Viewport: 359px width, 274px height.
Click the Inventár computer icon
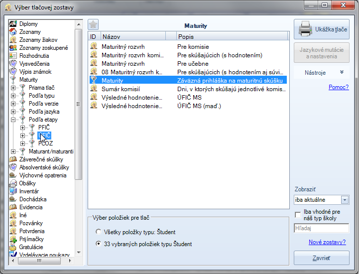click(13, 191)
